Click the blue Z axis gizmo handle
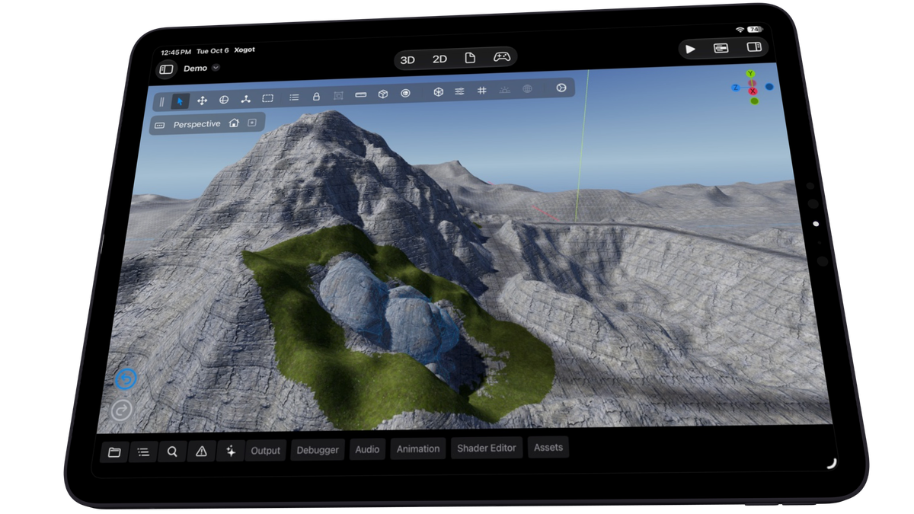This screenshot has width=914, height=514. point(735,88)
